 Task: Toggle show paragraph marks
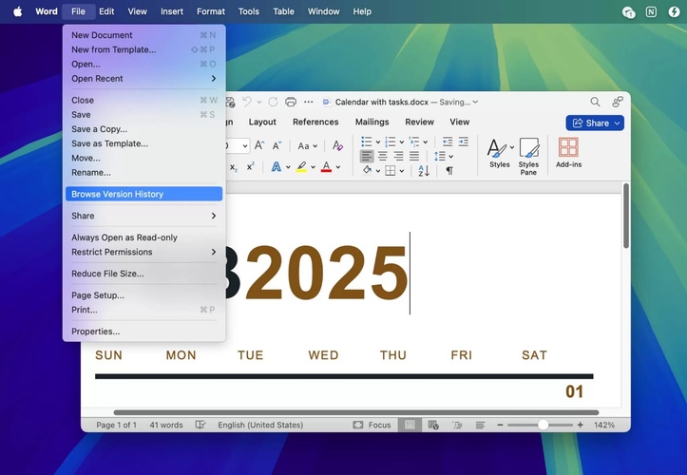(x=449, y=170)
